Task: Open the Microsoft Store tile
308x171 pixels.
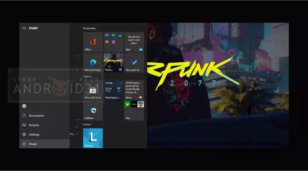Action: tap(93, 90)
